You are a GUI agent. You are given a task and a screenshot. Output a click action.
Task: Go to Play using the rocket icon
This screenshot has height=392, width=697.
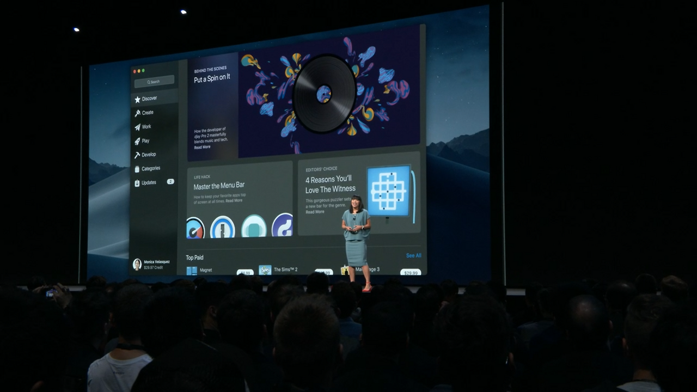pos(137,141)
